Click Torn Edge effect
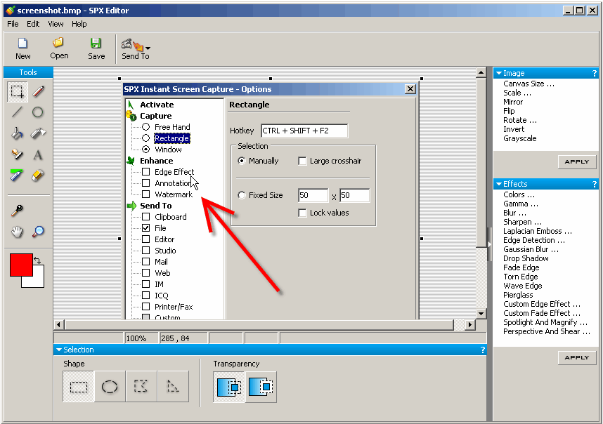This screenshot has height=424, width=603. click(x=520, y=277)
